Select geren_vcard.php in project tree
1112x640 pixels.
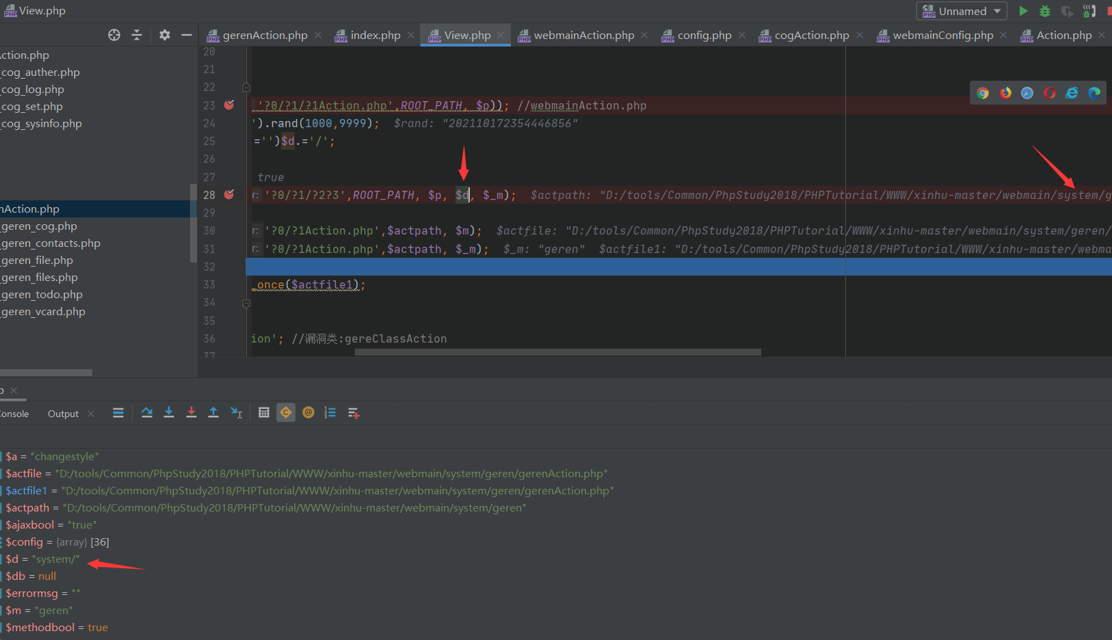pyautogui.click(x=43, y=311)
